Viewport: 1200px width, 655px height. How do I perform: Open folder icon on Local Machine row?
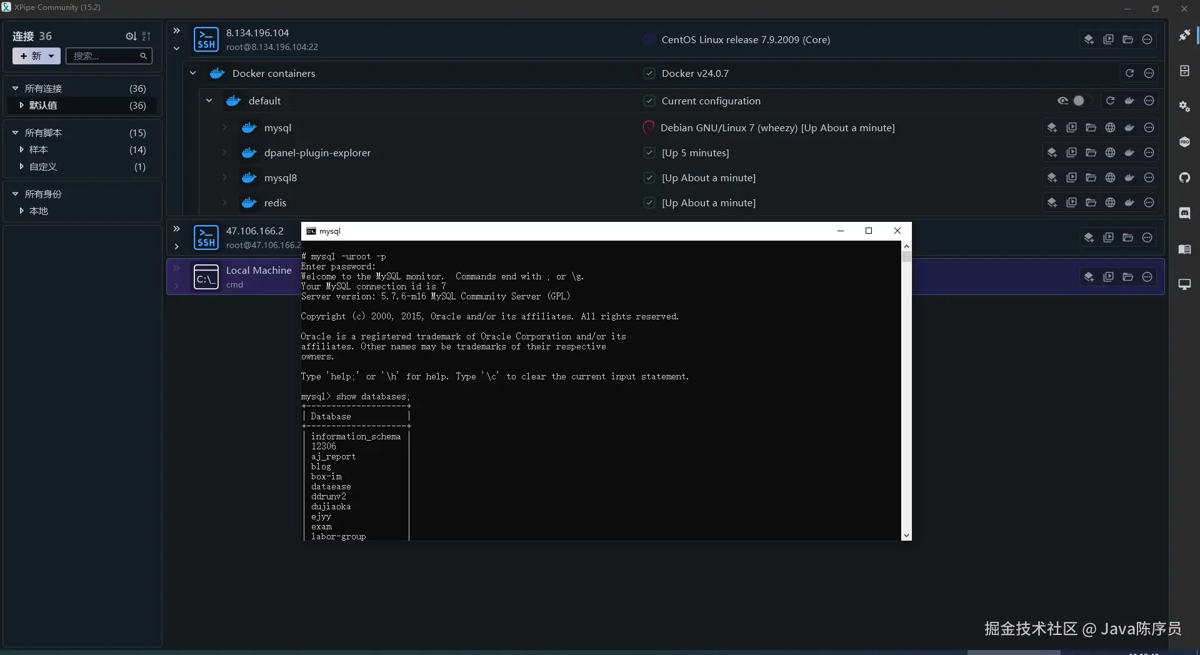pos(1127,277)
